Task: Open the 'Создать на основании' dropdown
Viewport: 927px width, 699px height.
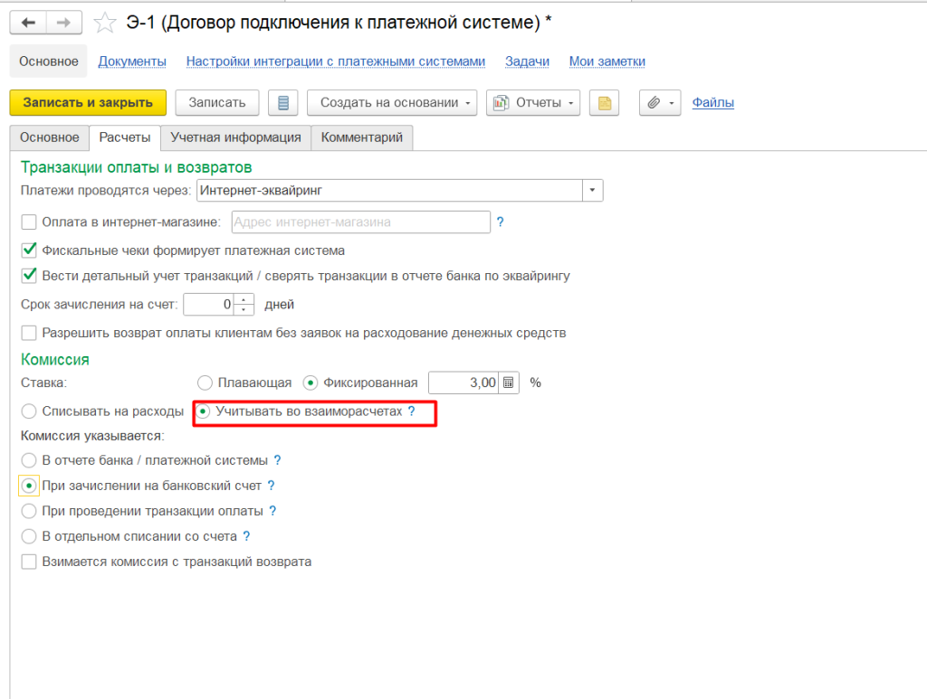Action: coord(392,102)
